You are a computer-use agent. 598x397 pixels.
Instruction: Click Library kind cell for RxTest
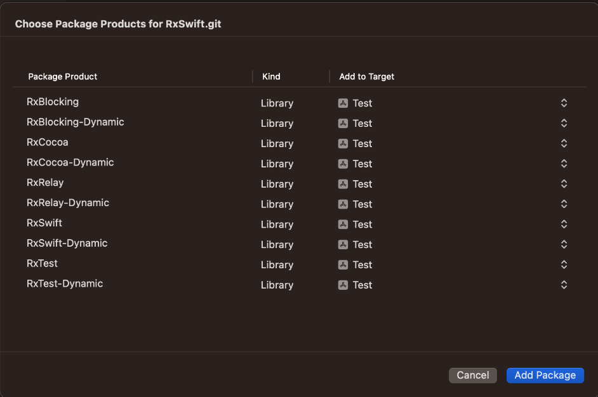tap(277, 265)
